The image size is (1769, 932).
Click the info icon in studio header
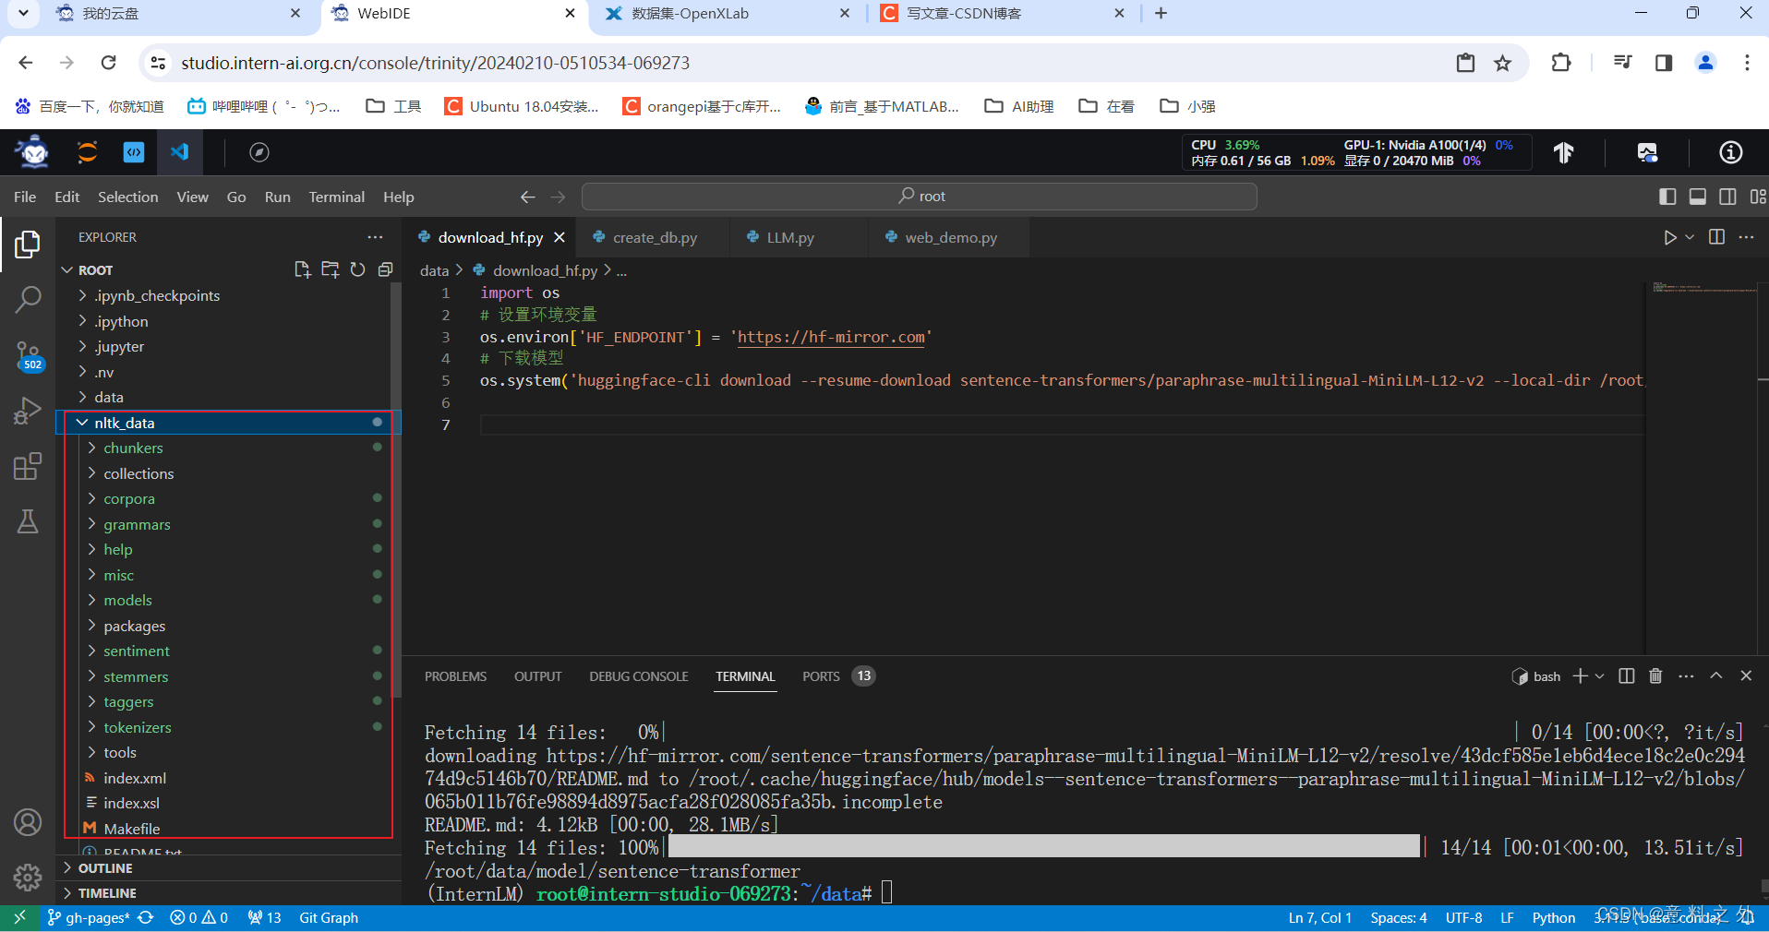(x=1731, y=152)
